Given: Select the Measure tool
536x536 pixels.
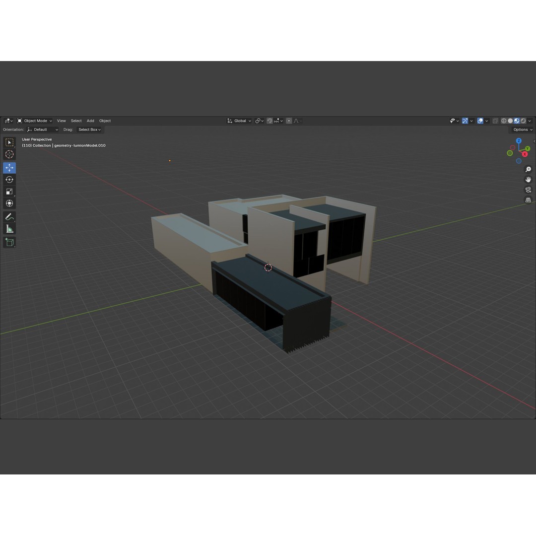Looking at the screenshot, I should [x=9, y=229].
